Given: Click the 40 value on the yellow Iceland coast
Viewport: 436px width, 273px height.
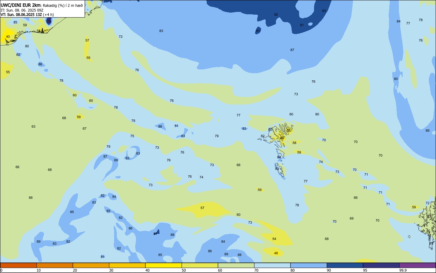Looking at the screenshot, I should pos(8,37).
